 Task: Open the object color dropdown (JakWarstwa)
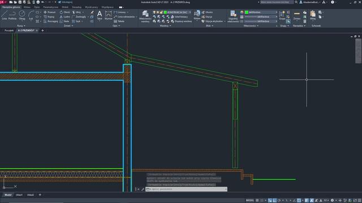coord(261,12)
